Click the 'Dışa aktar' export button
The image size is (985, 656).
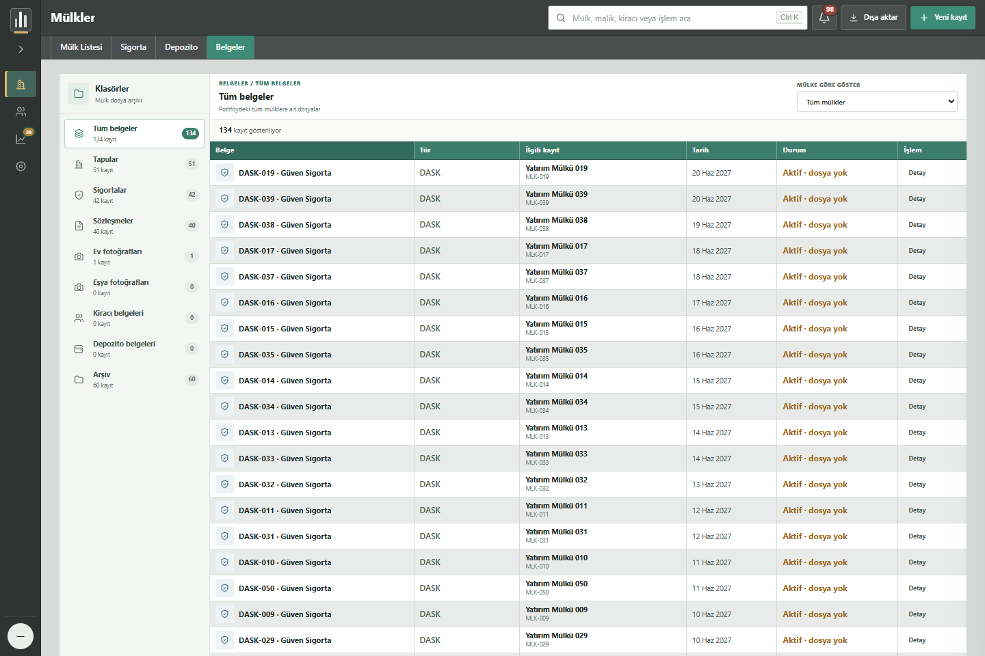(x=874, y=18)
